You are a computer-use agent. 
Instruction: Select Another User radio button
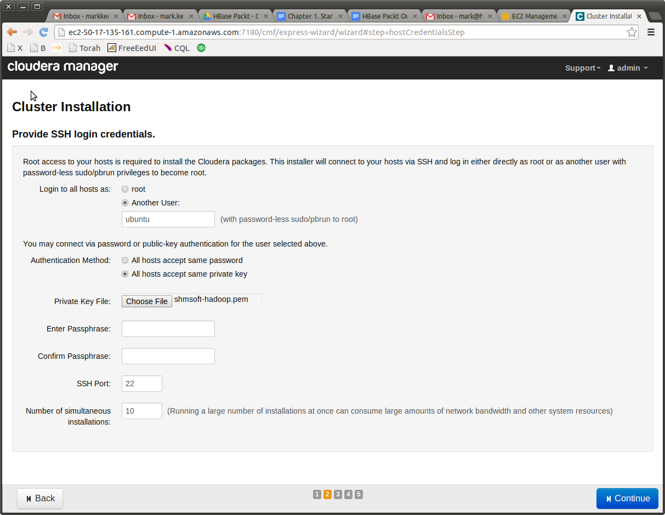tap(125, 203)
